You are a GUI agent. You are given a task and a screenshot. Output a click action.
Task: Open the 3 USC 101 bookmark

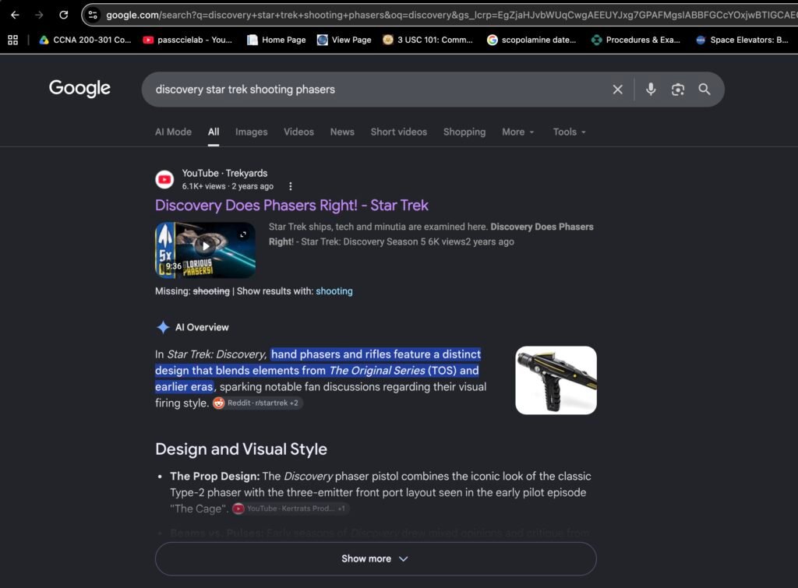coord(428,40)
